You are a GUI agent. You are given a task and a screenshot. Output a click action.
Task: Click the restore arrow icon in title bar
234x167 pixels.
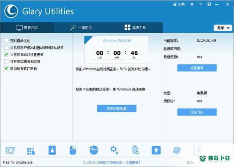coord(200,4)
